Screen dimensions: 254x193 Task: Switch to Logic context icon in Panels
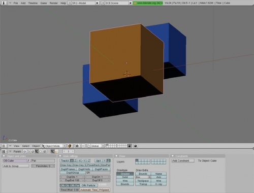point(24,151)
